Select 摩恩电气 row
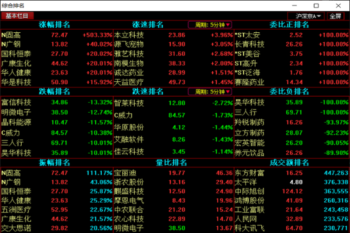 point(173,201)
